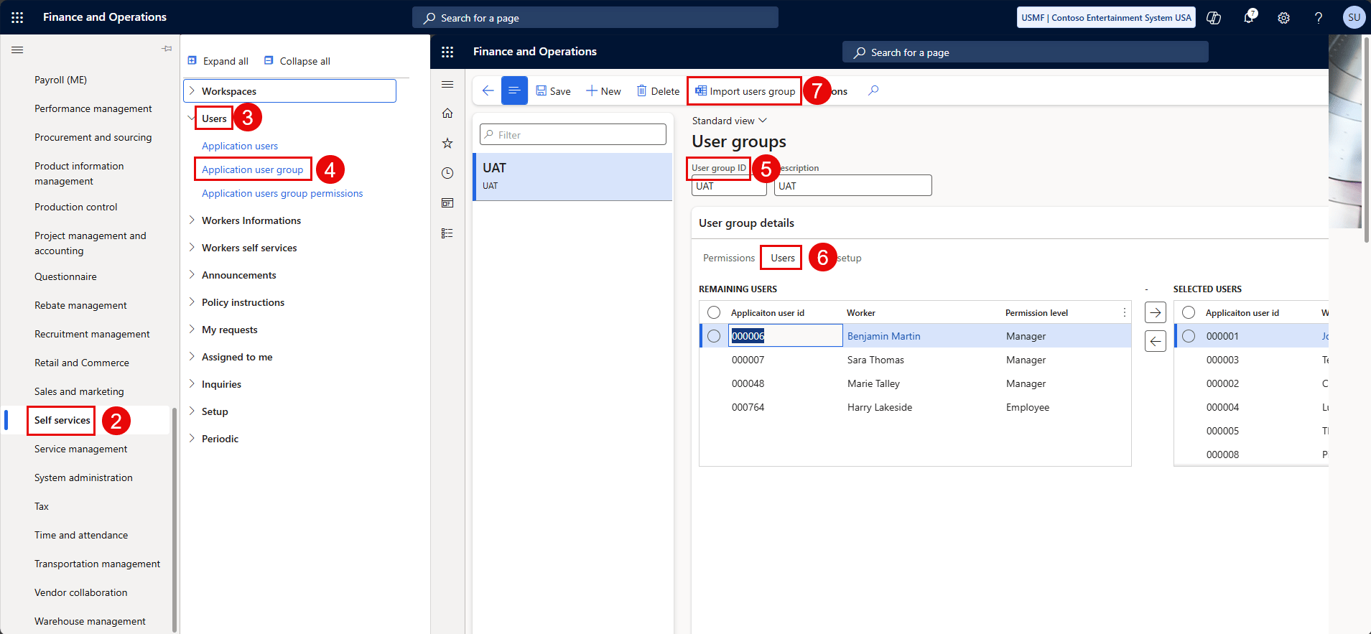Select the 000006 row radio button

pyautogui.click(x=714, y=336)
